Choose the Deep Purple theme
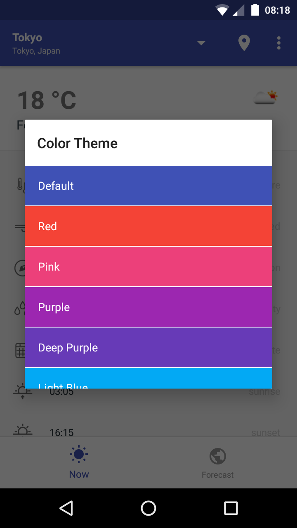Viewport: 297px width, 528px height. click(148, 347)
